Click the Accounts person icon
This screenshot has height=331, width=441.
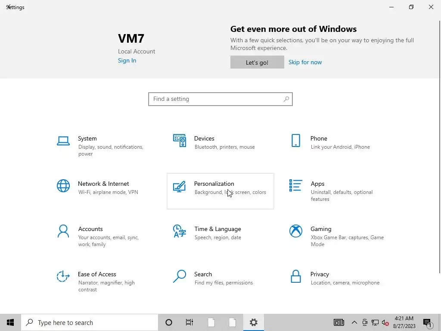click(63, 231)
